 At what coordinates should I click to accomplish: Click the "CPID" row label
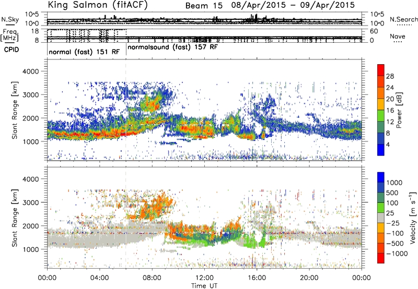click(x=11, y=50)
